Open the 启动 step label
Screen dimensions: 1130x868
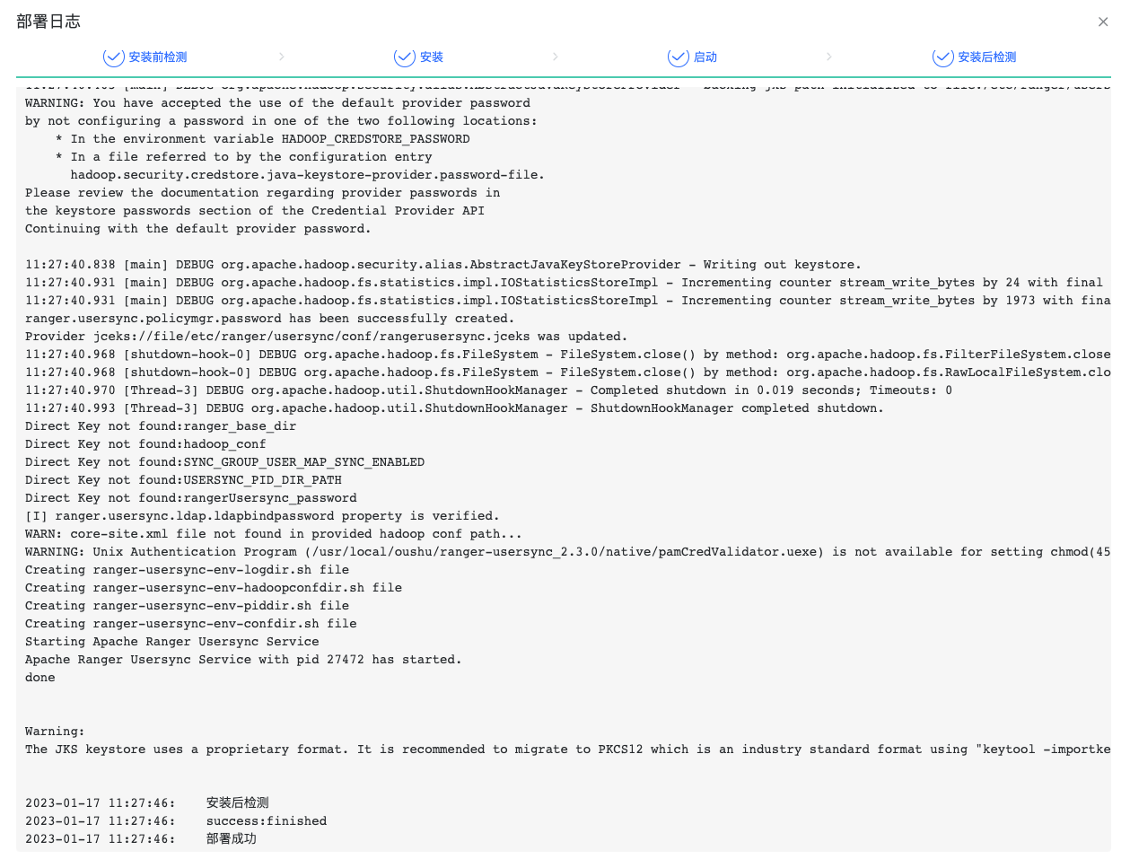point(705,57)
